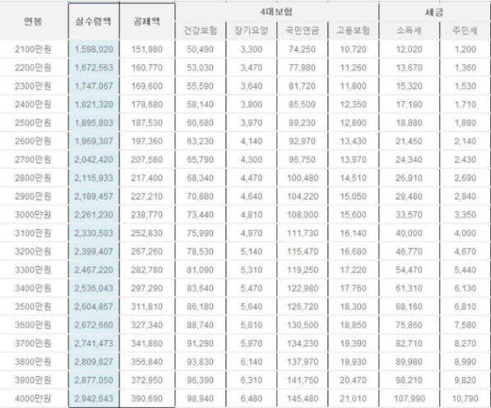Click income tax value 12,020
The width and height of the screenshot is (491, 408).
(x=409, y=49)
